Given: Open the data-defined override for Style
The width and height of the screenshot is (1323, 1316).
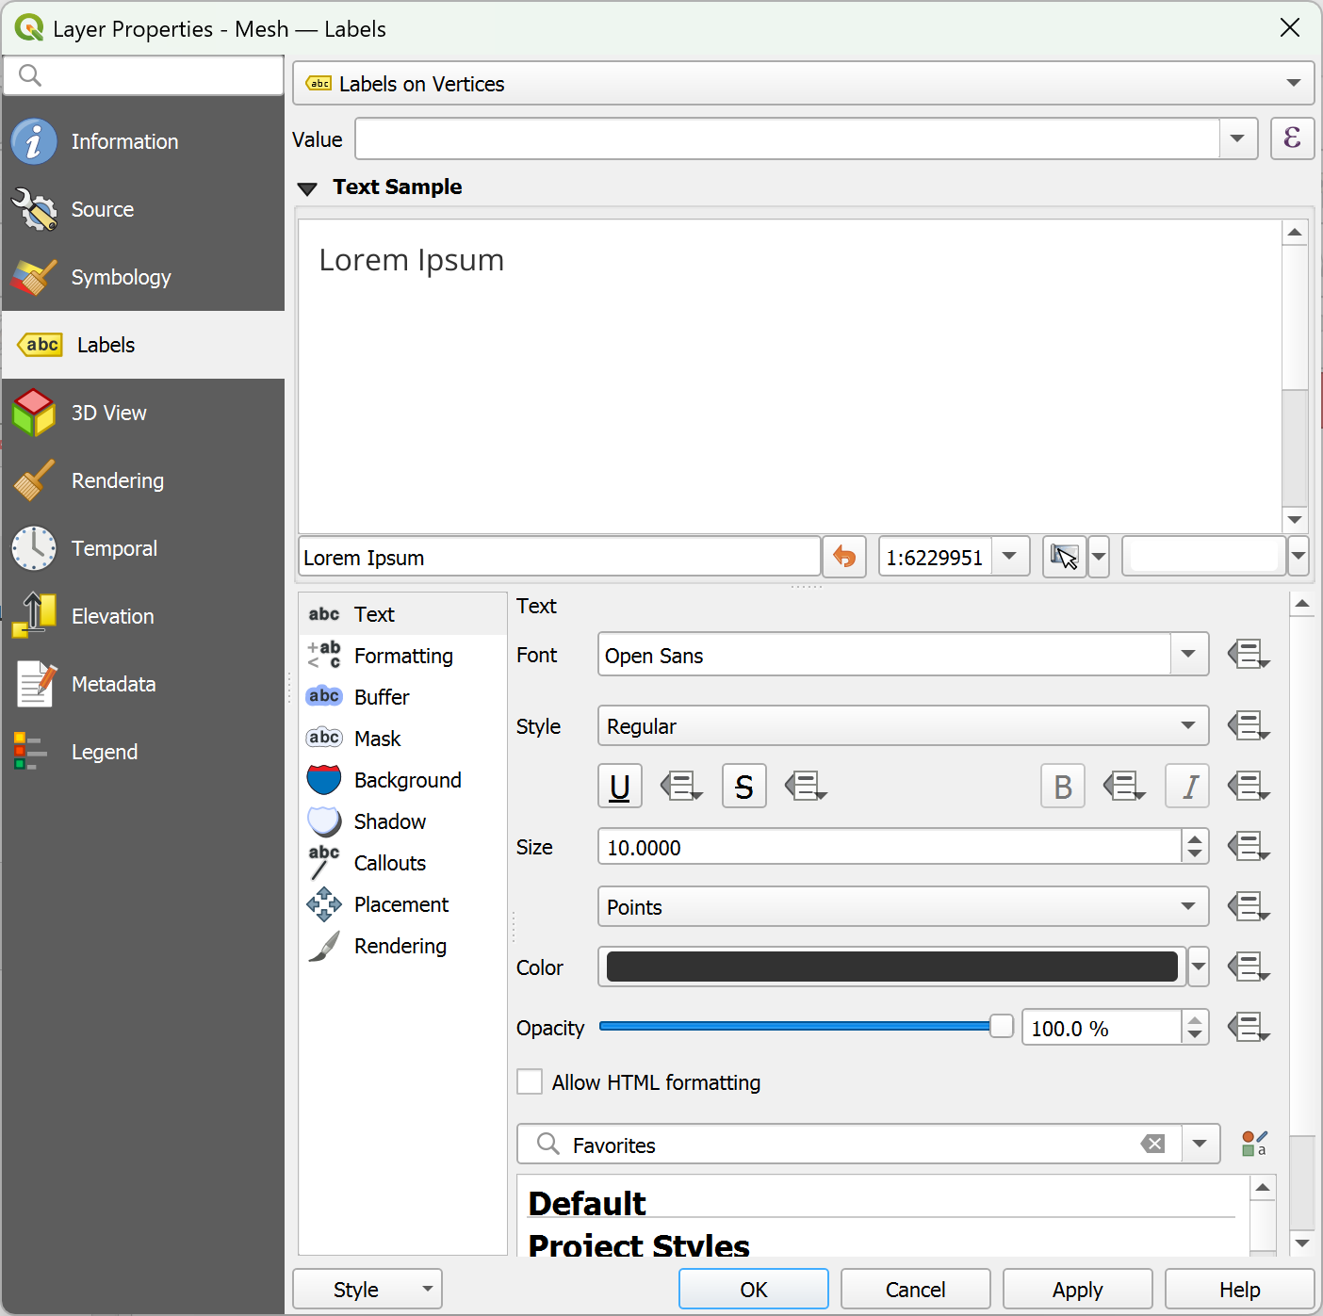Looking at the screenshot, I should point(1249,725).
